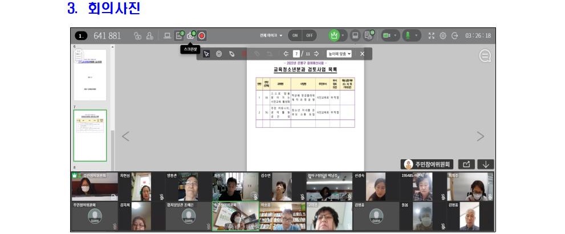Open the layout view icon

pos(355,36)
